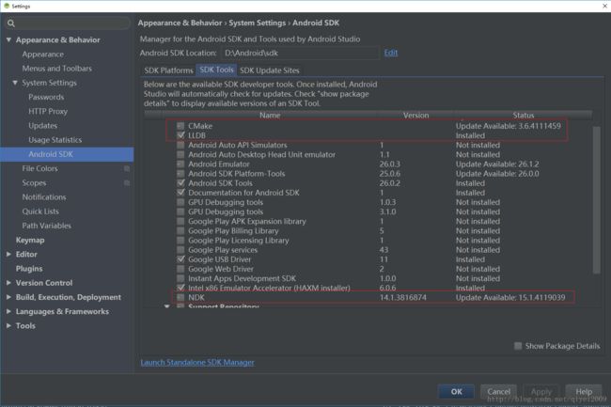The image size is (611, 407).
Task: Open Usage Statistics page
Action: tap(55, 140)
